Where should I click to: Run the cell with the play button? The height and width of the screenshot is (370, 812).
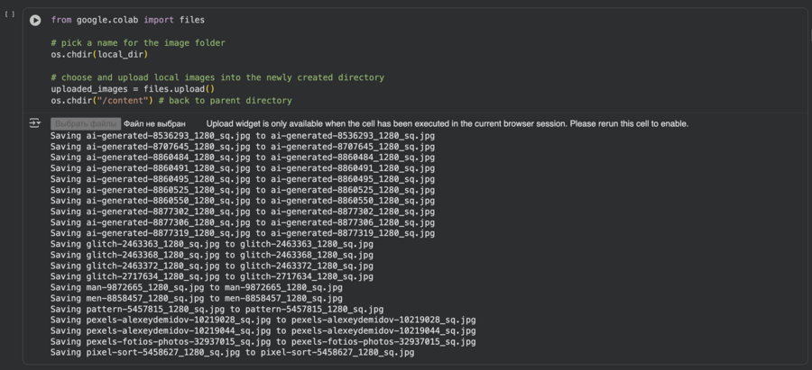[x=35, y=20]
